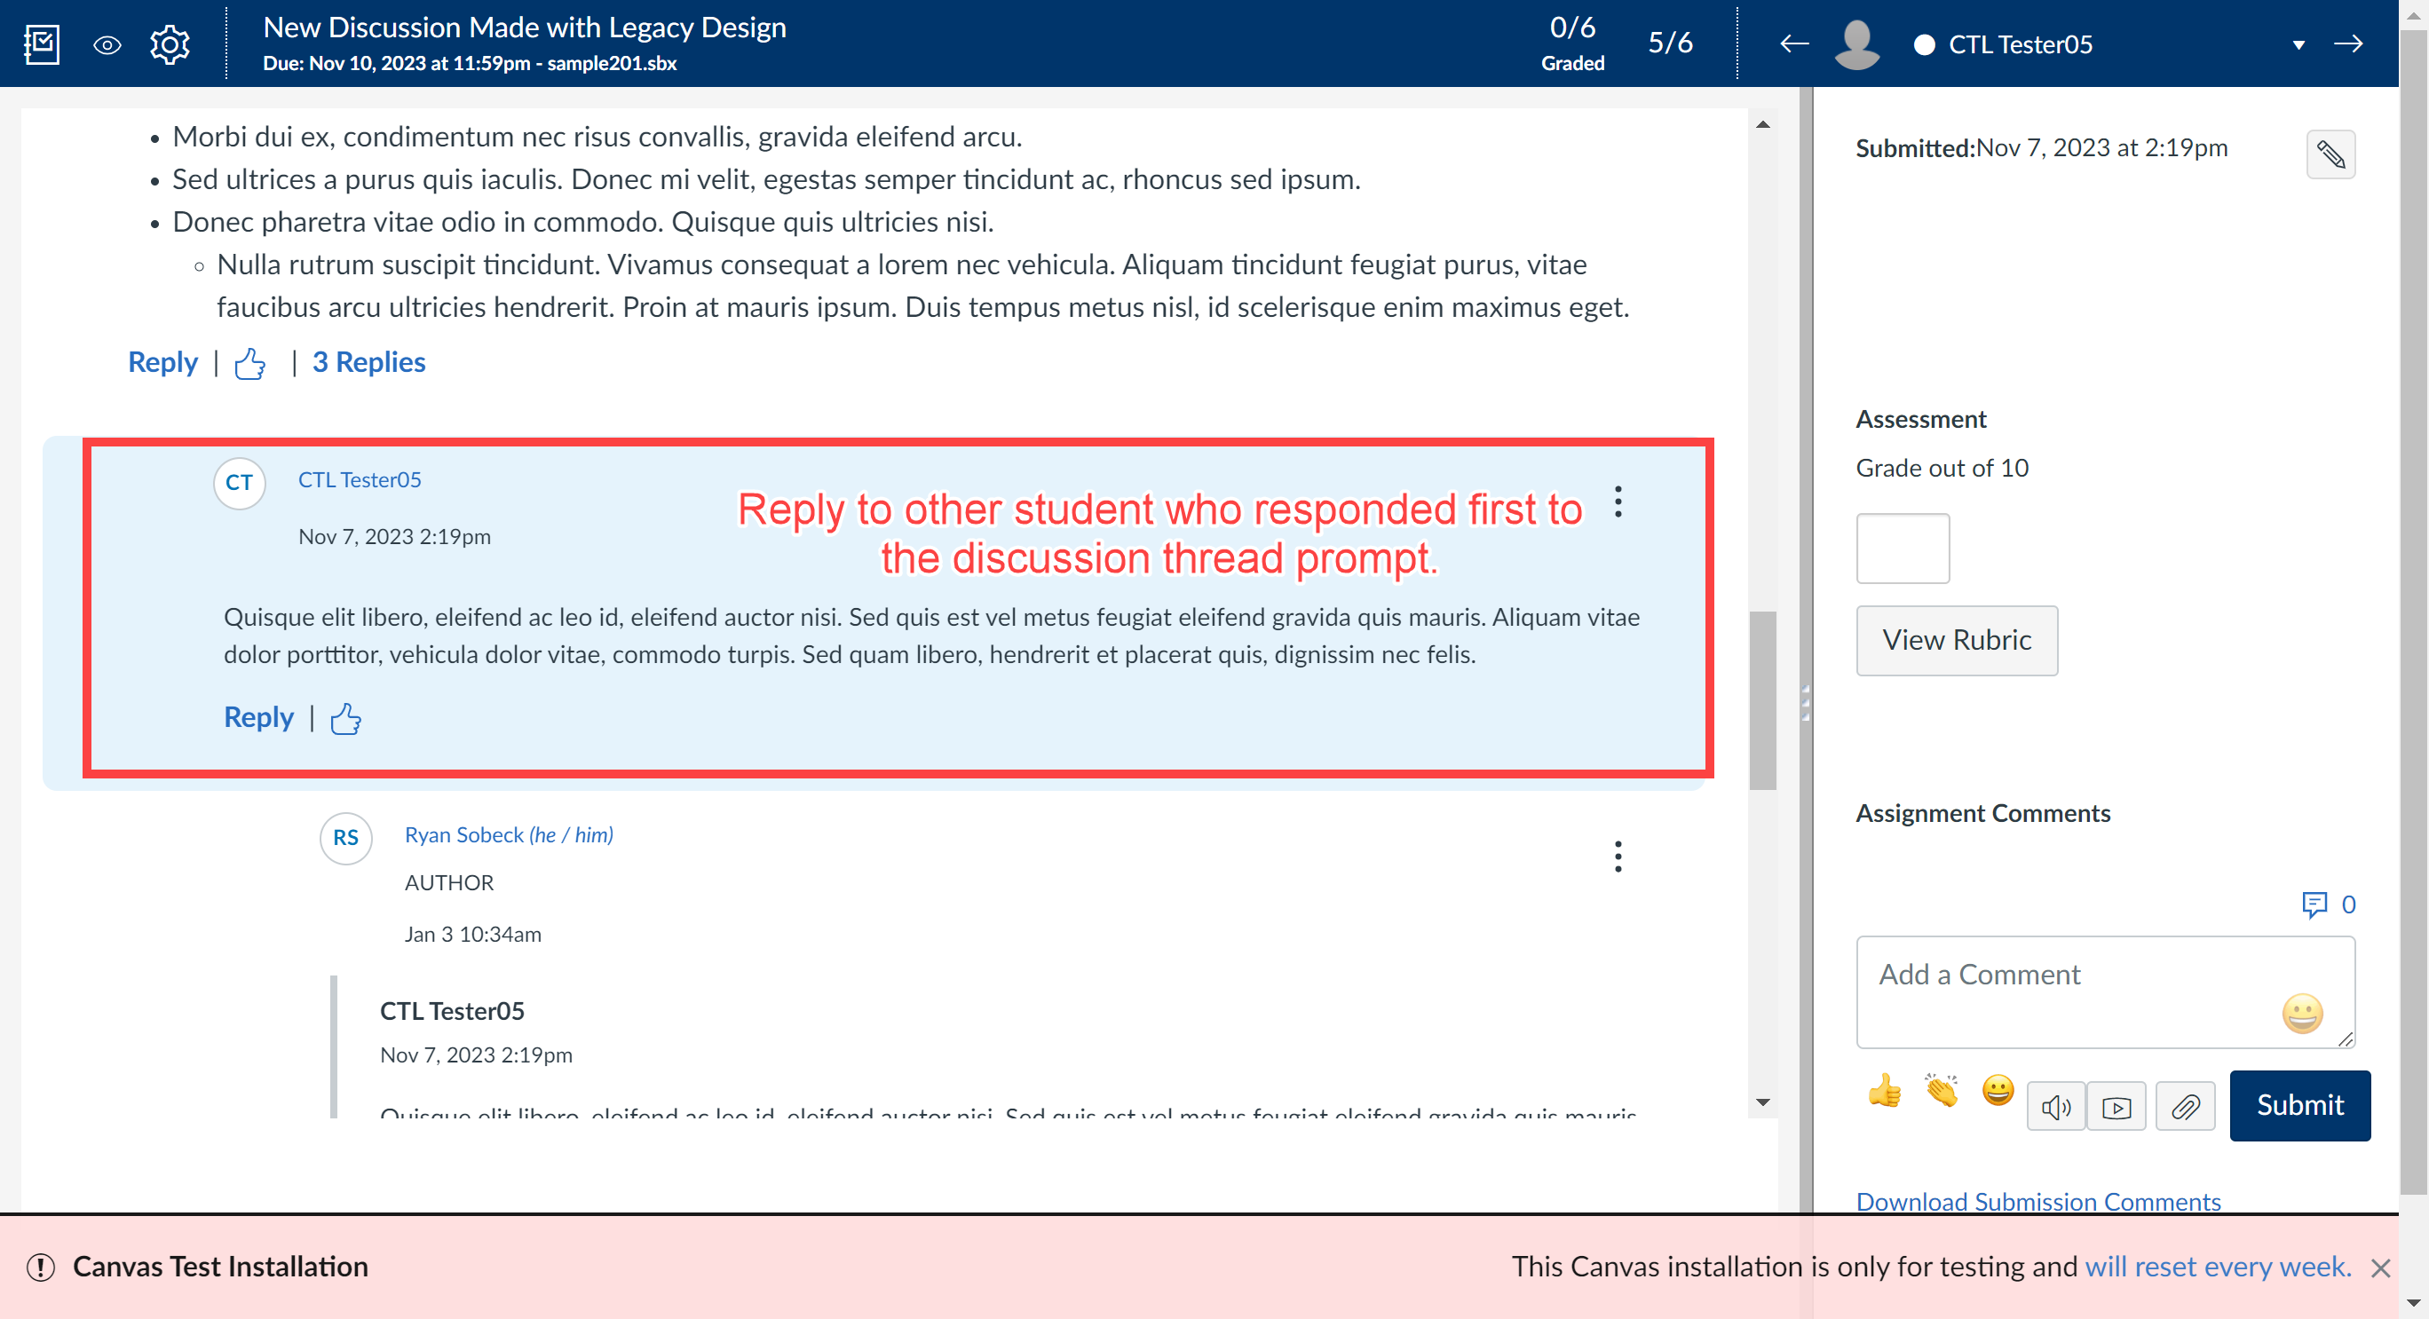Navigate back using the left arrow

1793,43
